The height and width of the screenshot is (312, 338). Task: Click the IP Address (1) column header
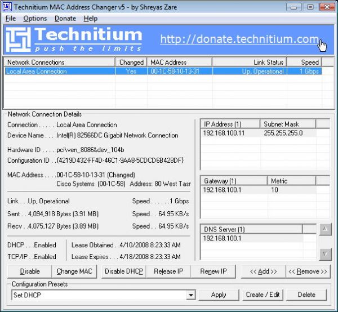pyautogui.click(x=230, y=124)
